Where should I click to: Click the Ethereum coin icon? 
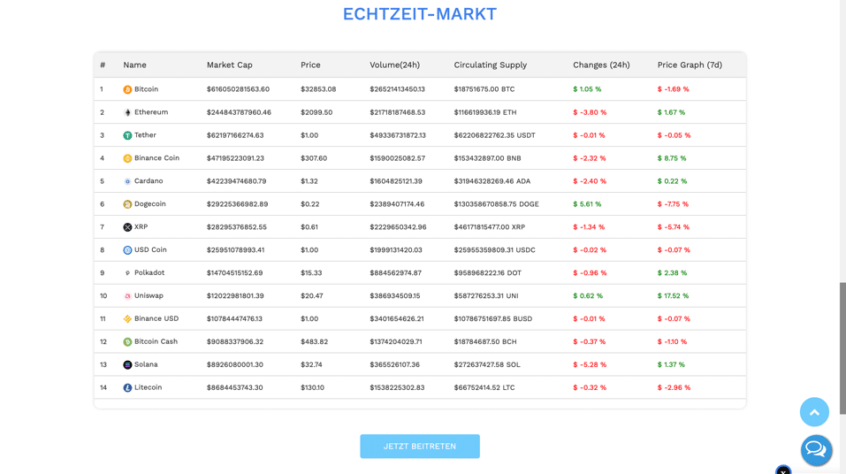click(x=127, y=112)
